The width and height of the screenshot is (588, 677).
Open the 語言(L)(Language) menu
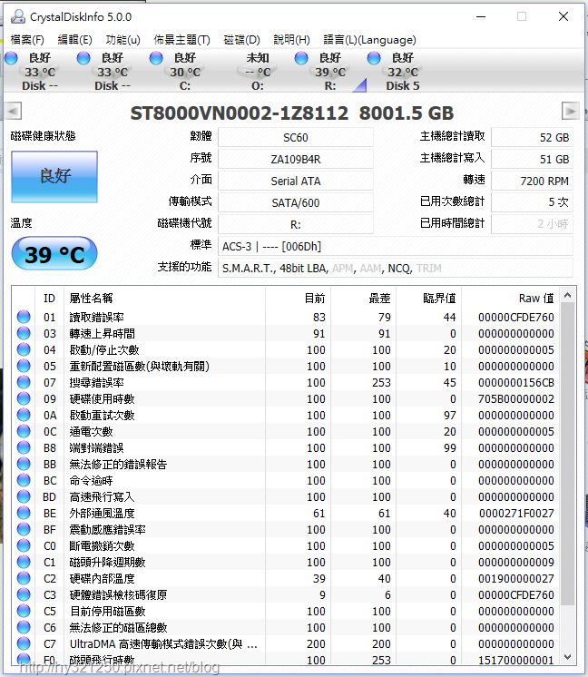tap(369, 40)
